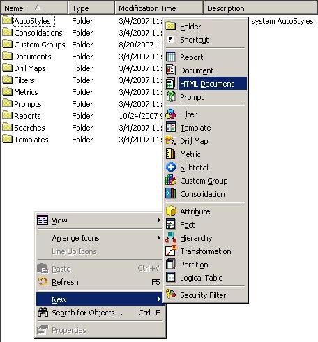This screenshot has width=318, height=342.
Task: Choose Logical Table in the submenu
Action: tap(206, 278)
